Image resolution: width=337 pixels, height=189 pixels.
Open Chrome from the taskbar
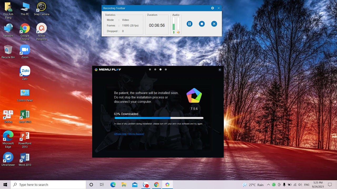click(x=156, y=185)
